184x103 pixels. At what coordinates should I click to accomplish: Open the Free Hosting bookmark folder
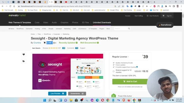coord(126,10)
